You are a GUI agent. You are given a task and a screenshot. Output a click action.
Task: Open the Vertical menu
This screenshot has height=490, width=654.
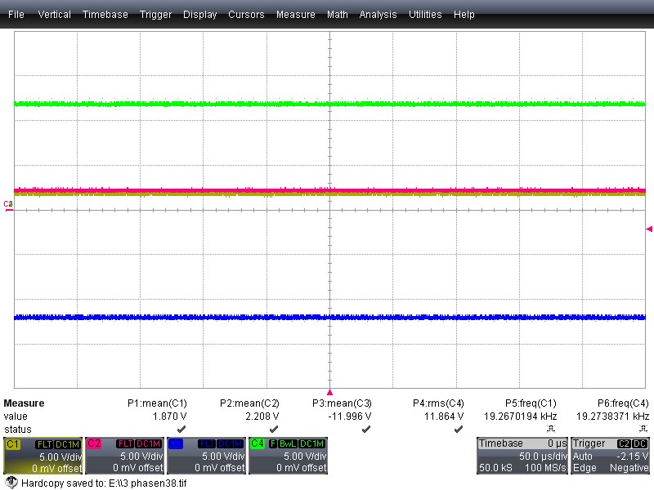pos(54,14)
